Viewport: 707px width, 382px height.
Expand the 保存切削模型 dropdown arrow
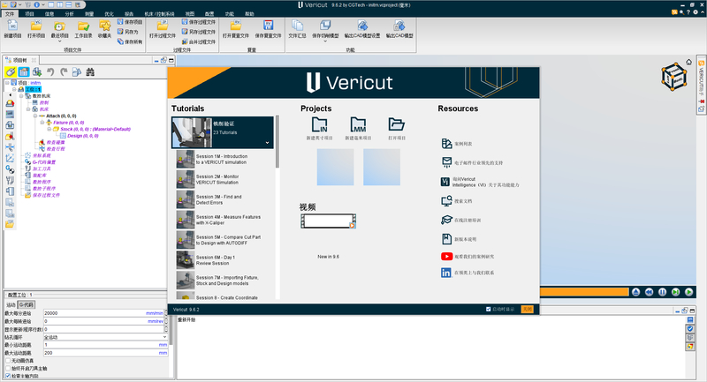pos(325,41)
